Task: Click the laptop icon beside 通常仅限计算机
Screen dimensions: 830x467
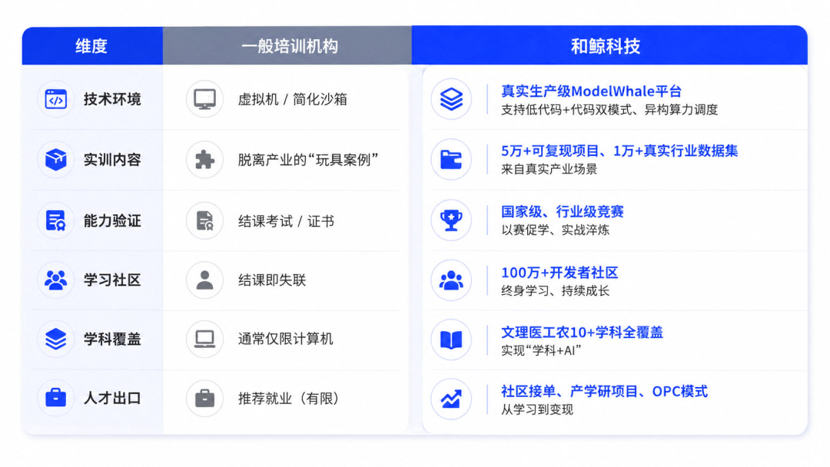Action: pyautogui.click(x=204, y=339)
